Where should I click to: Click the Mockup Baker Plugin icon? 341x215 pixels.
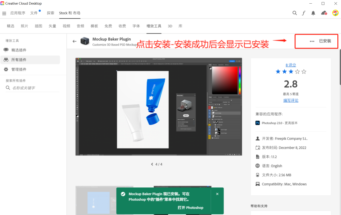(85, 41)
